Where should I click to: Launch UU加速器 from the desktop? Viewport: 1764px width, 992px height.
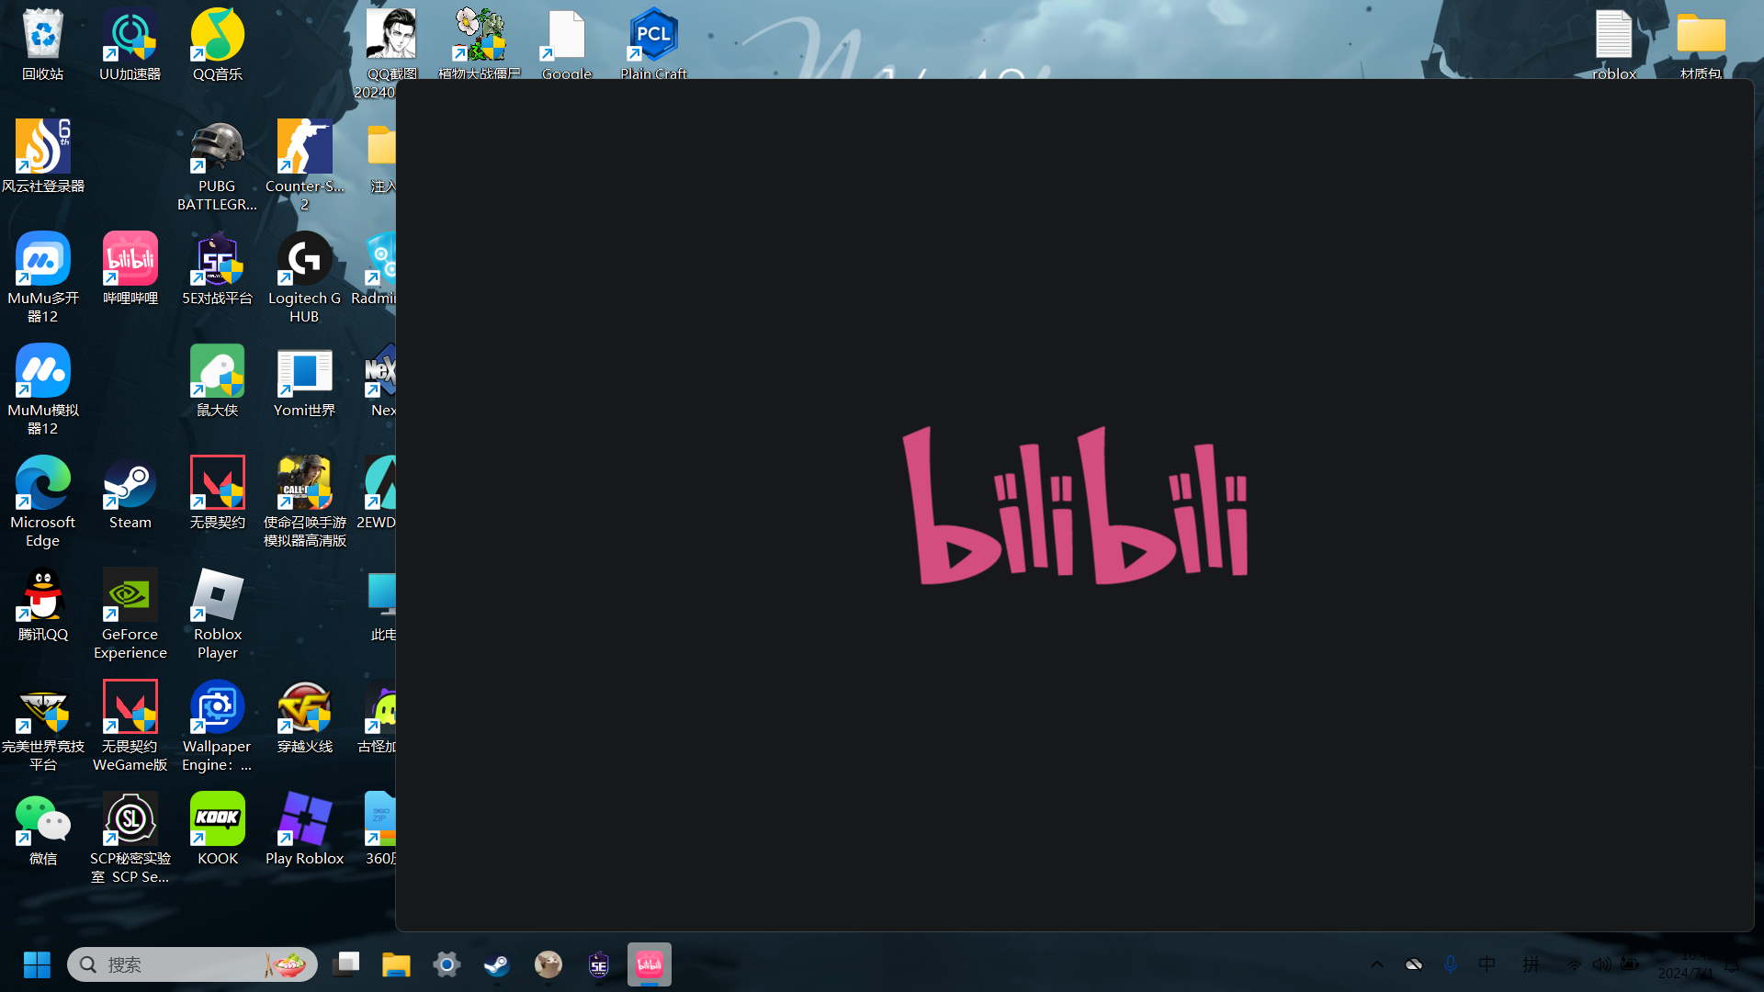130,44
